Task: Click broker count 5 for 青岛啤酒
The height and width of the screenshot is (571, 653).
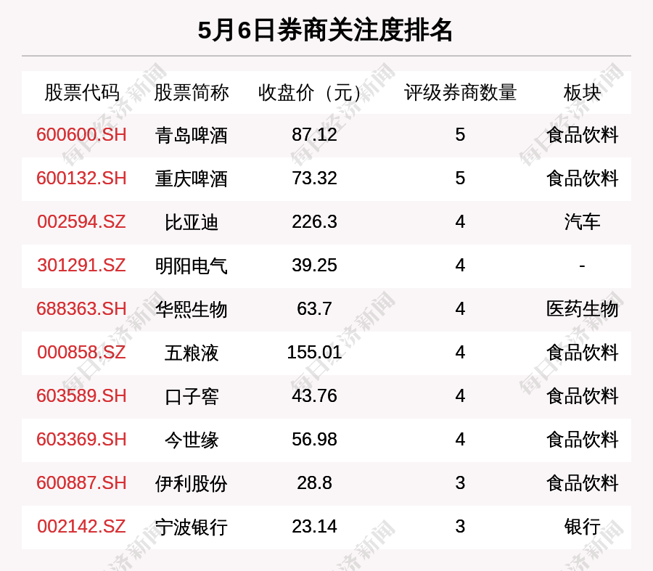Action: (460, 135)
